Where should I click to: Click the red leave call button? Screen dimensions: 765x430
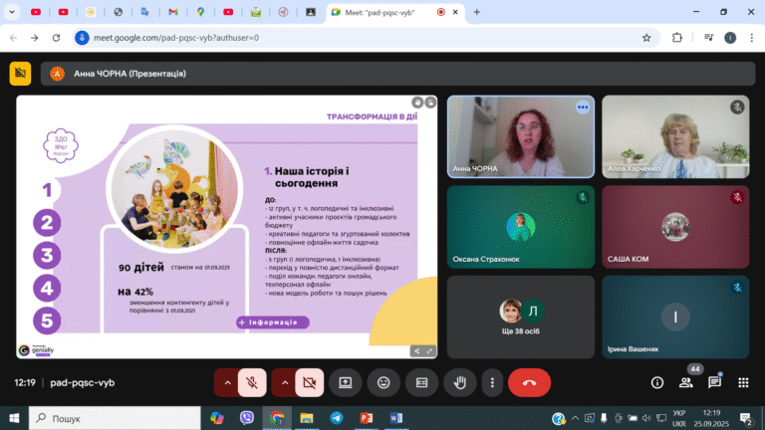pyautogui.click(x=529, y=382)
